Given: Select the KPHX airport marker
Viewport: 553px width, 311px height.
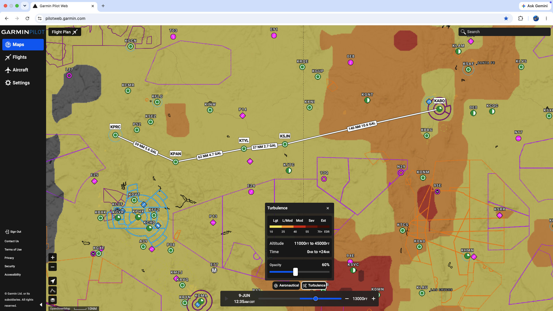Looking at the screenshot, I should coord(138,217).
